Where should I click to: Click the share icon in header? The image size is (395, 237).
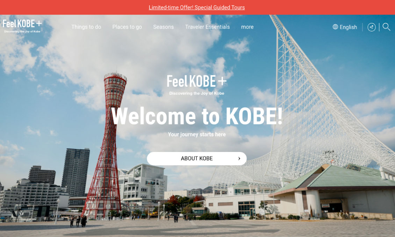371,27
